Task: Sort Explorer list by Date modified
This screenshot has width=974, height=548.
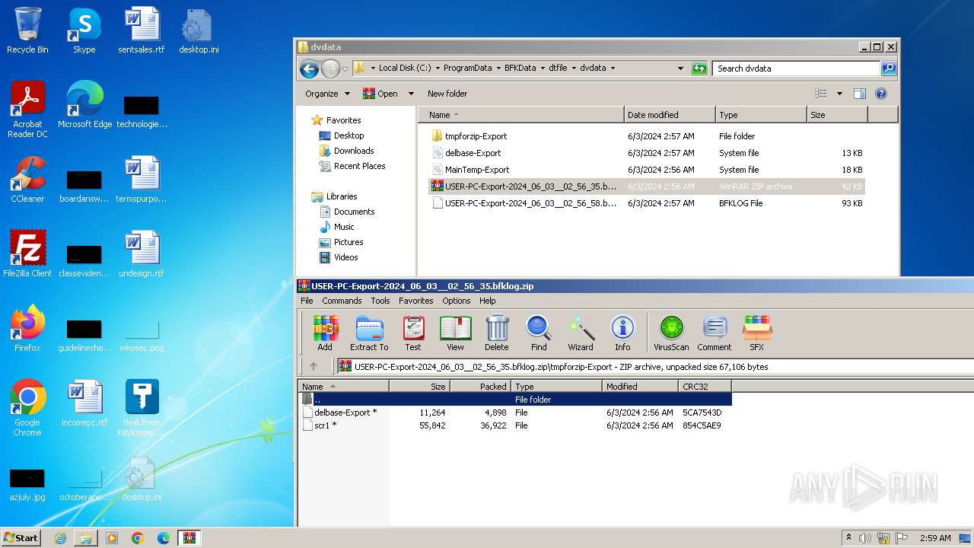Action: tap(670, 115)
